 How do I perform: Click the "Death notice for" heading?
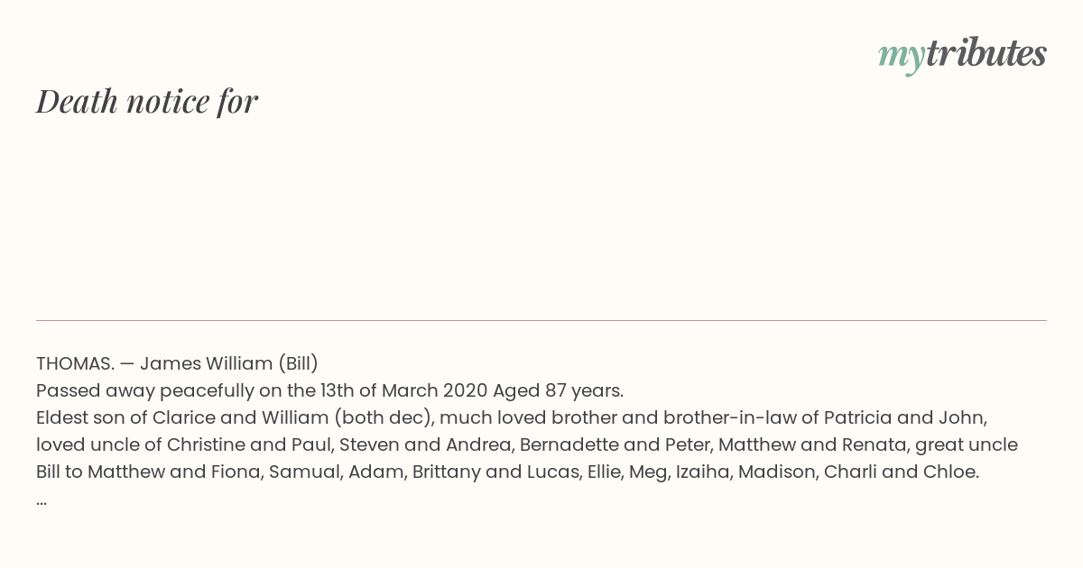[147, 101]
